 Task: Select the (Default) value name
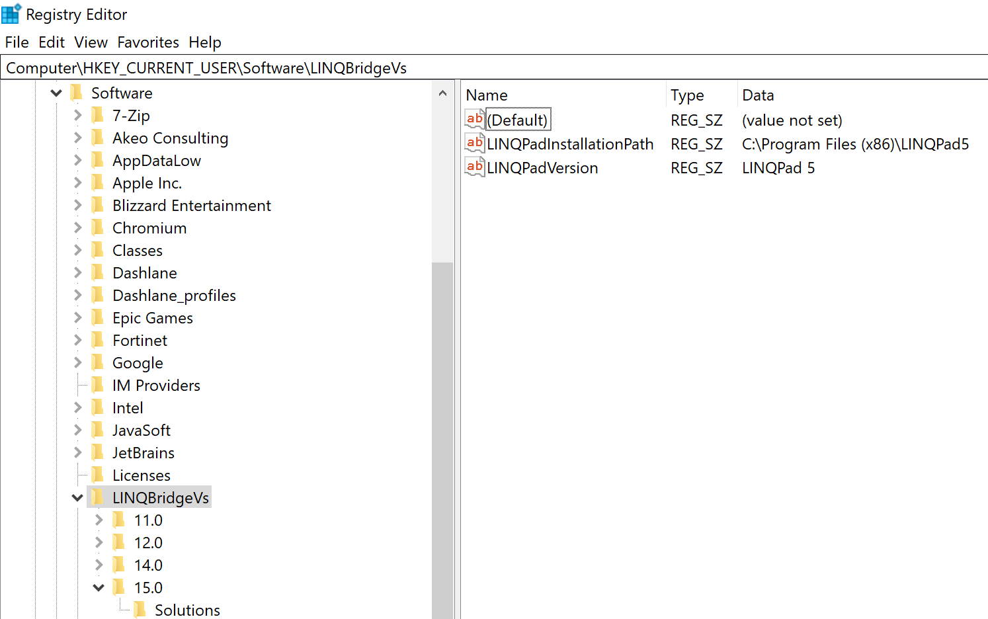518,120
